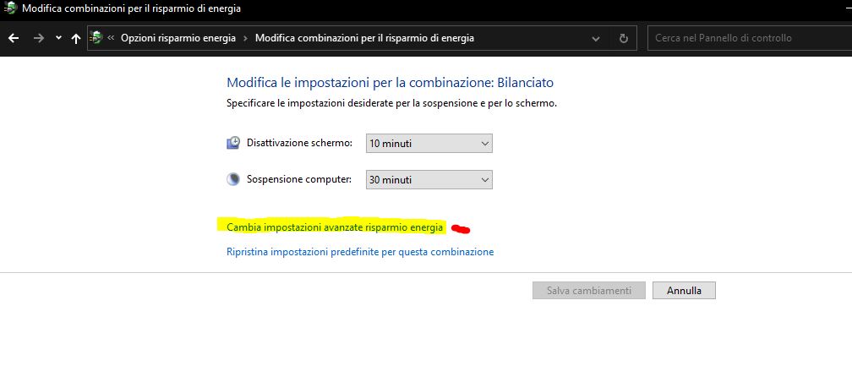Open Cambia impostazioni avanzate risparmio energia
This screenshot has height=377, width=852.
tap(335, 227)
